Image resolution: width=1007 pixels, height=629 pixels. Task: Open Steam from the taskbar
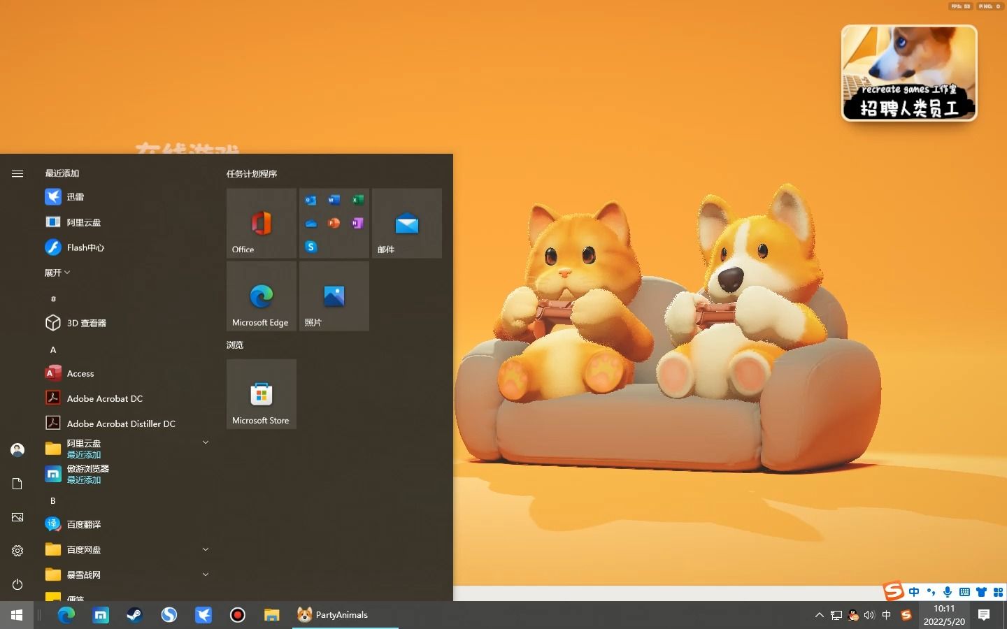(x=135, y=615)
